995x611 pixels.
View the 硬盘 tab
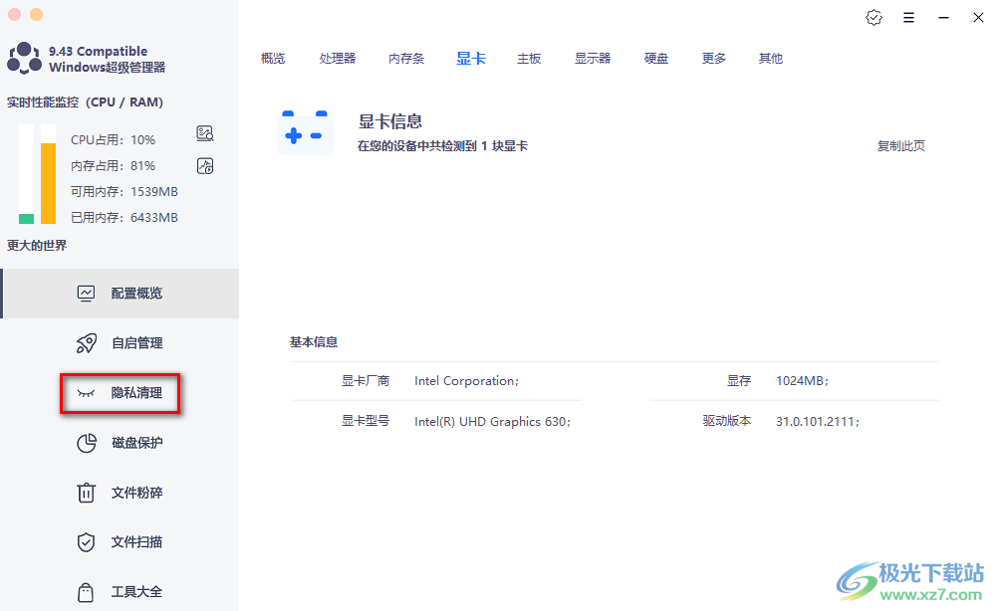tap(656, 59)
